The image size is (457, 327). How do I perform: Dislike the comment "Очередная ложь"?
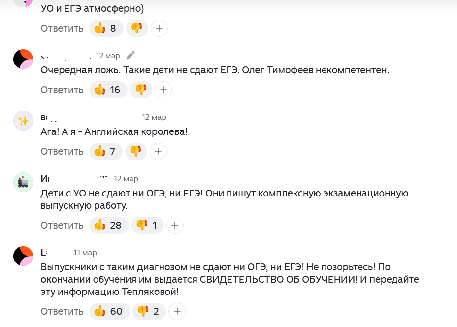pyautogui.click(x=141, y=90)
